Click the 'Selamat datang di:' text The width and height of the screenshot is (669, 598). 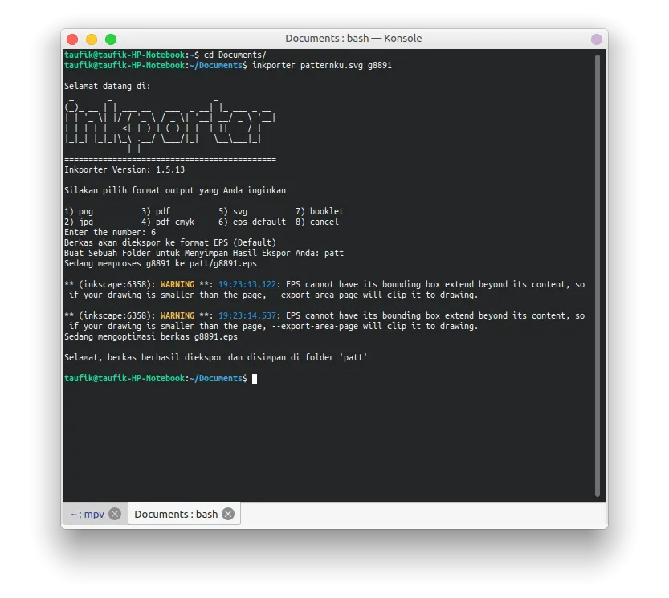point(108,86)
